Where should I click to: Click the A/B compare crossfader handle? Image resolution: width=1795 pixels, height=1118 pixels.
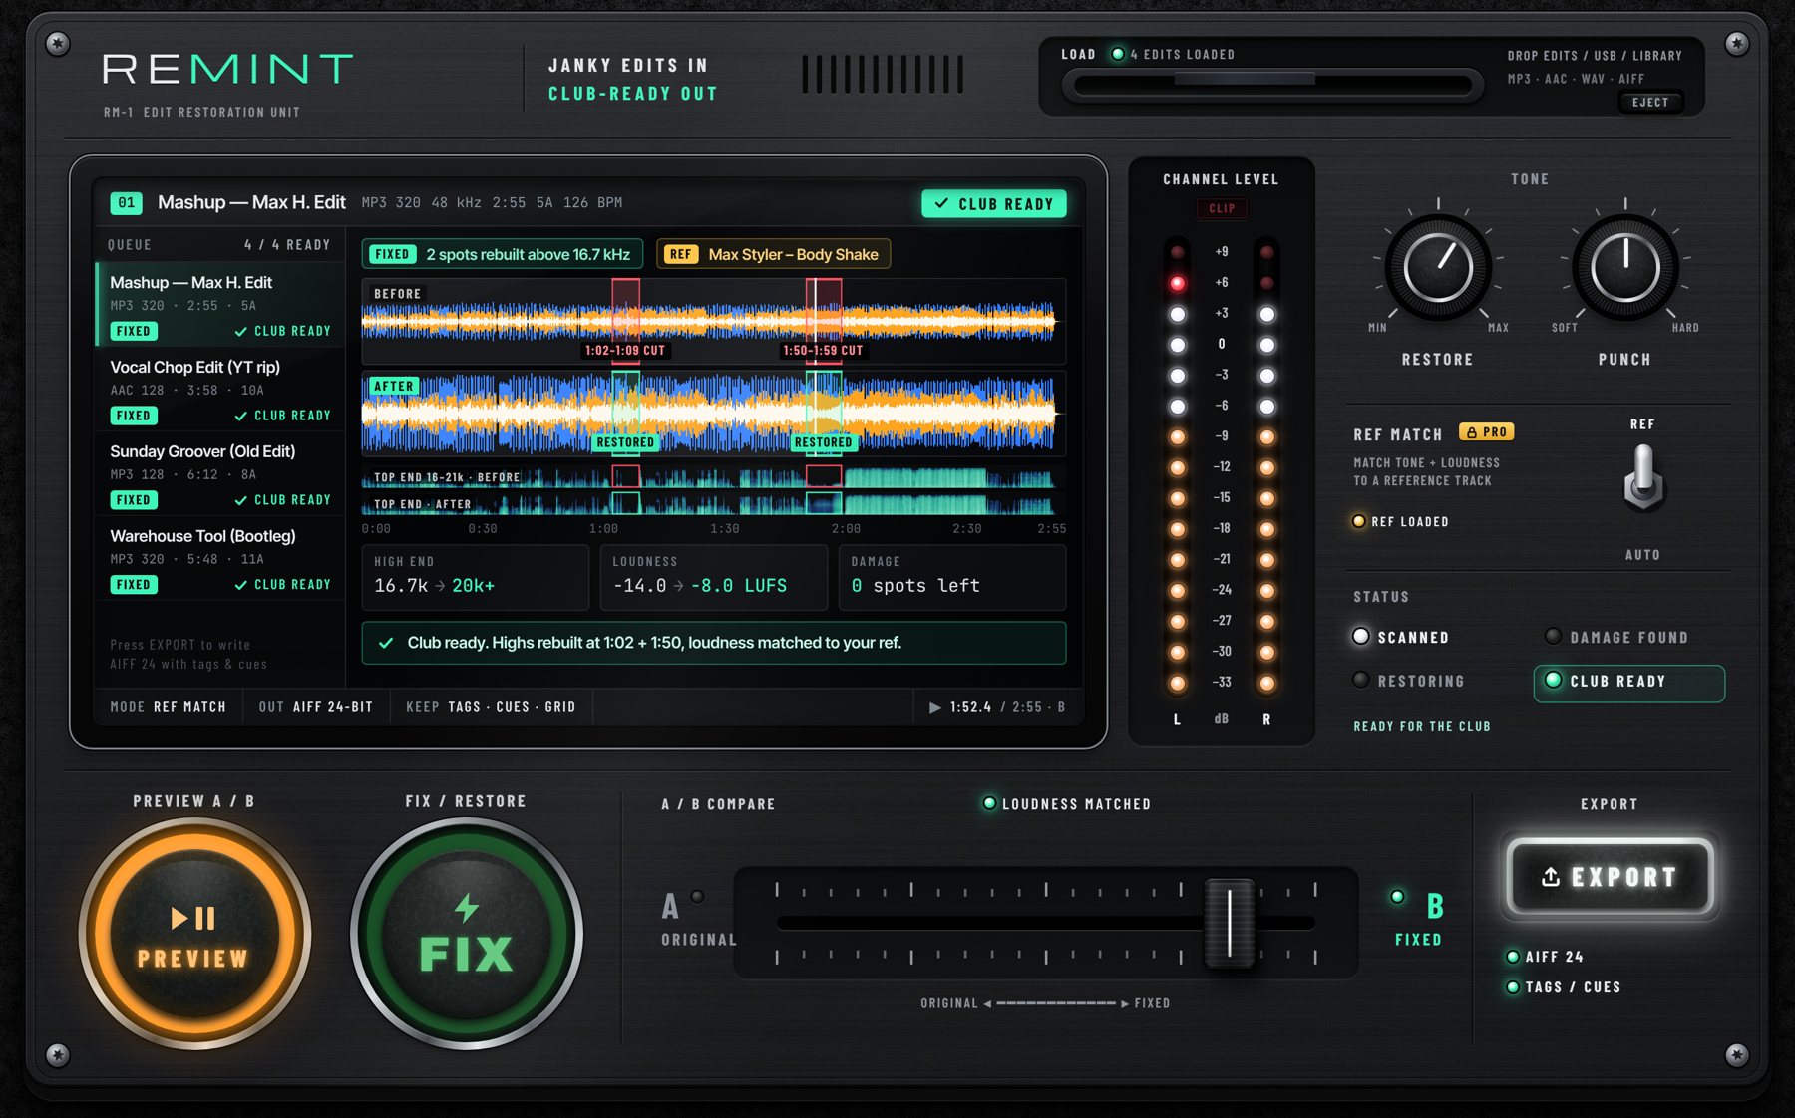coord(1230,923)
